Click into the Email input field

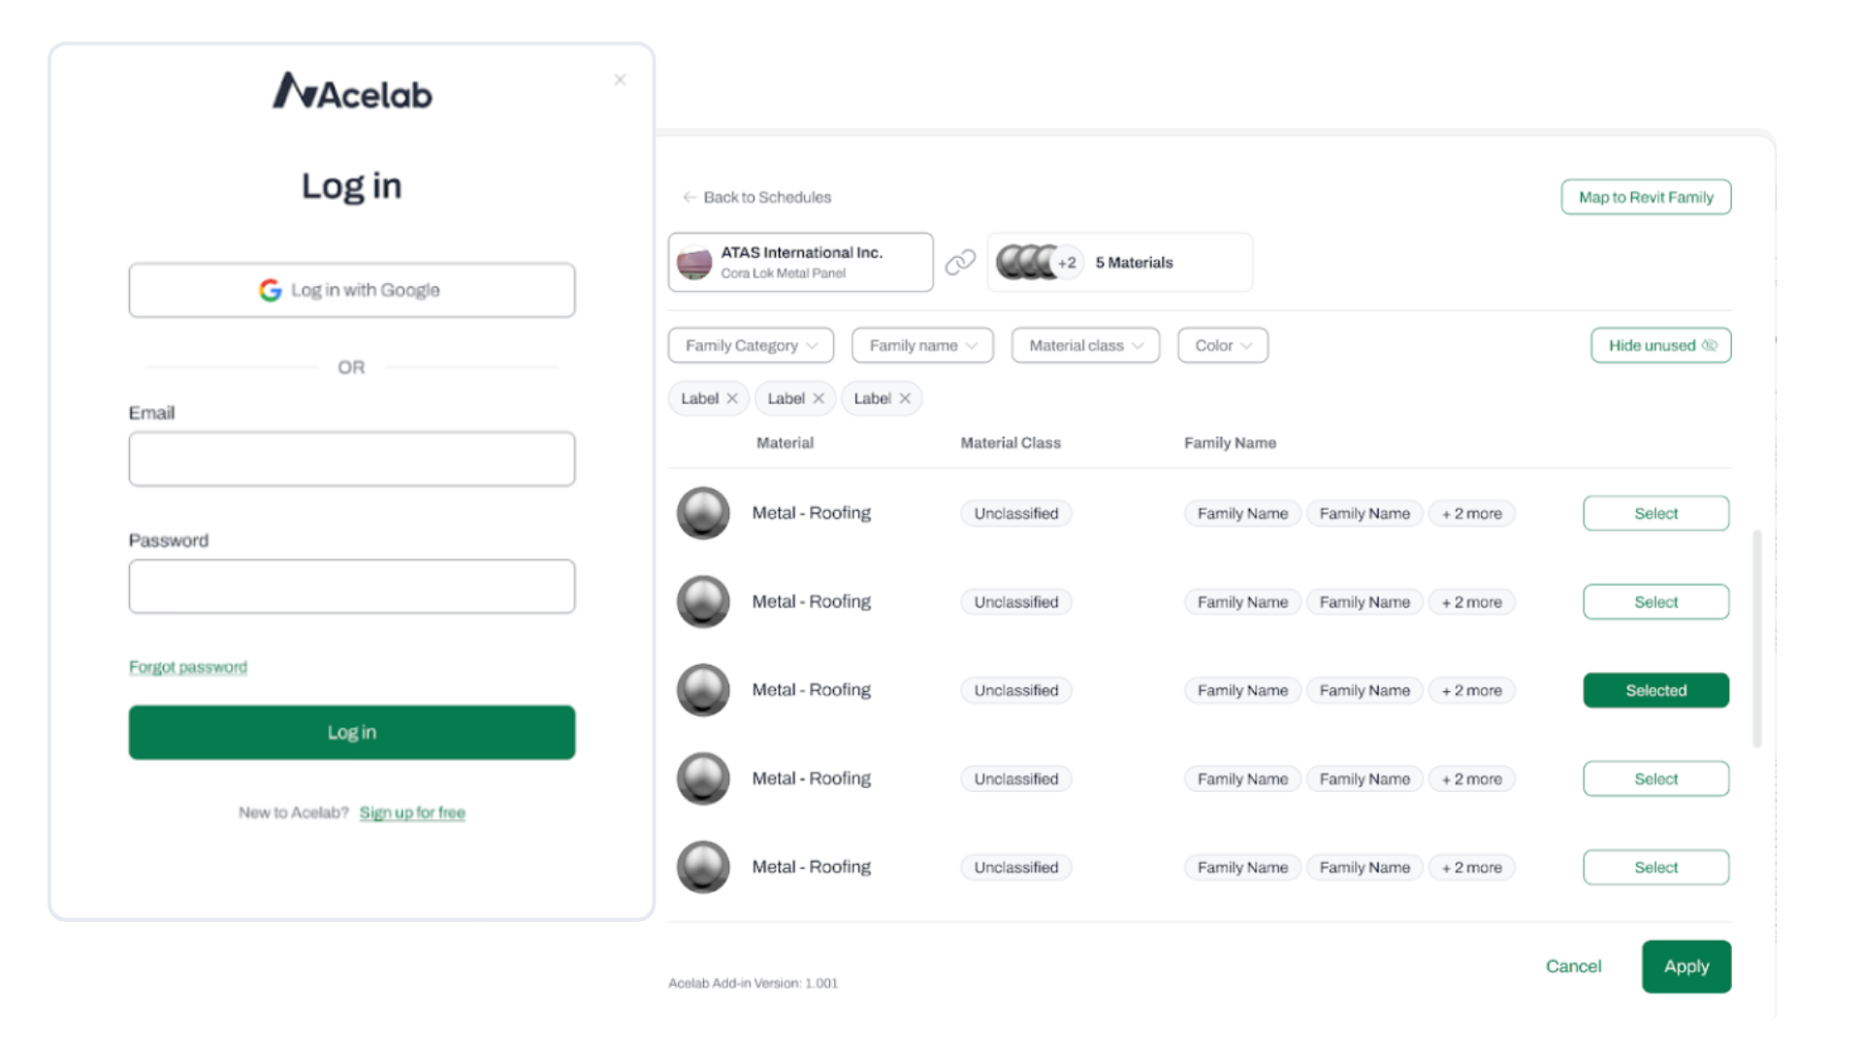[351, 459]
